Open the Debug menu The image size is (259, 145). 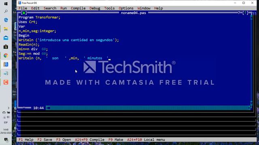(95, 8)
